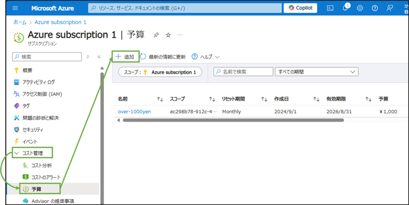Click the Microsoft Azure logo text
Viewport: 409px width, 205px height.
pyautogui.click(x=53, y=8)
